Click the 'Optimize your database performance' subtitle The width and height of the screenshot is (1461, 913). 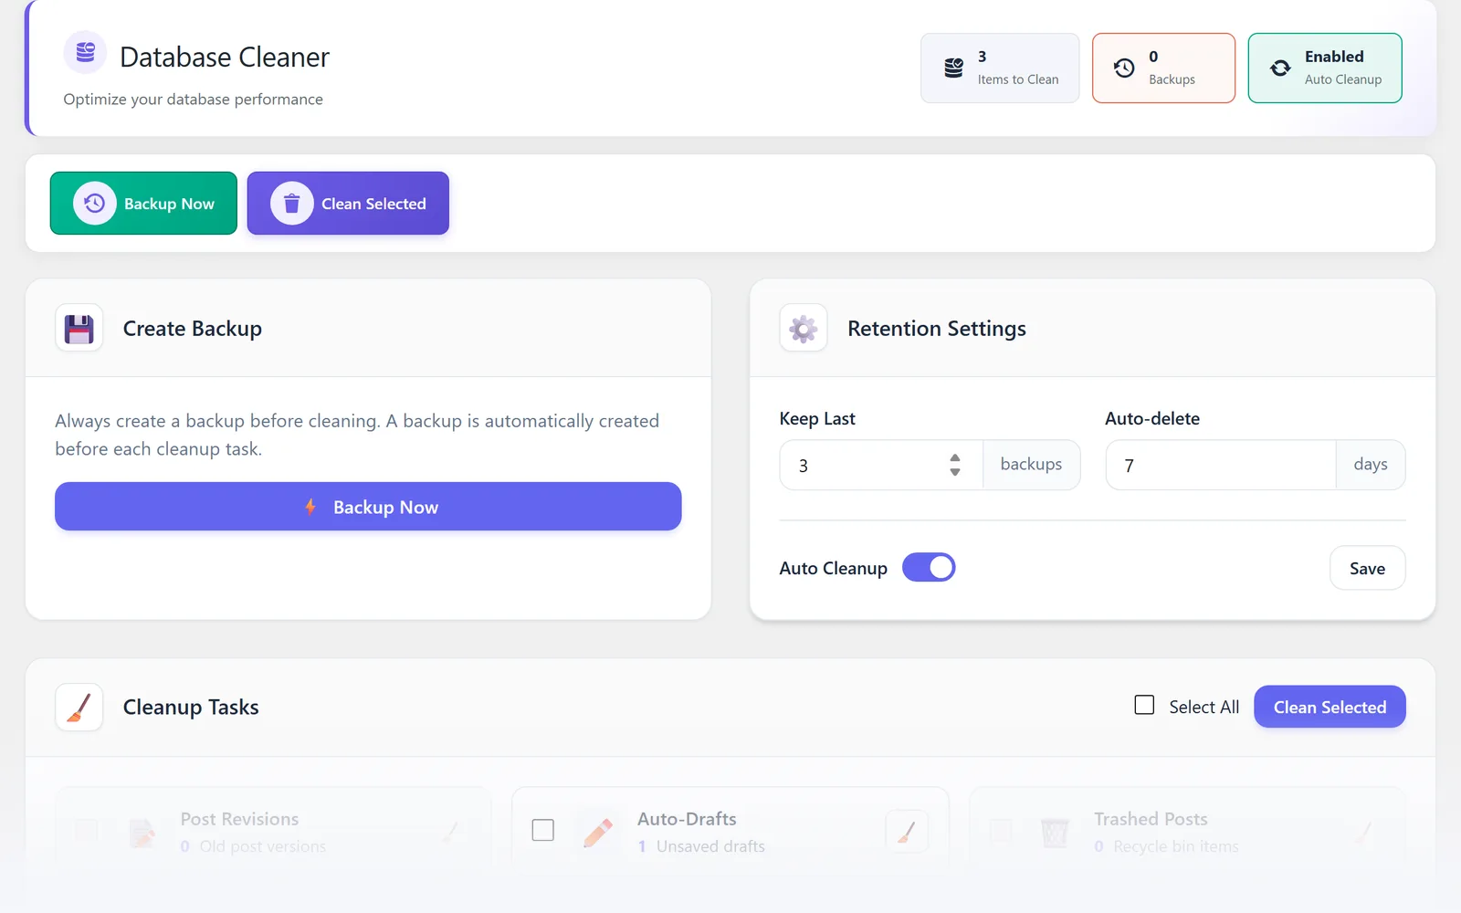(193, 99)
